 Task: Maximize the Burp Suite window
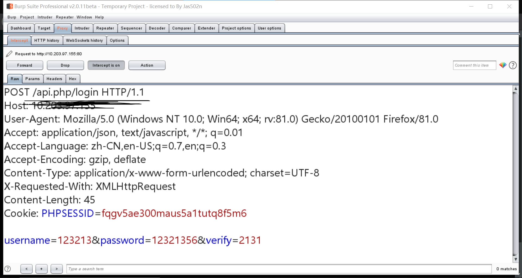click(x=490, y=6)
